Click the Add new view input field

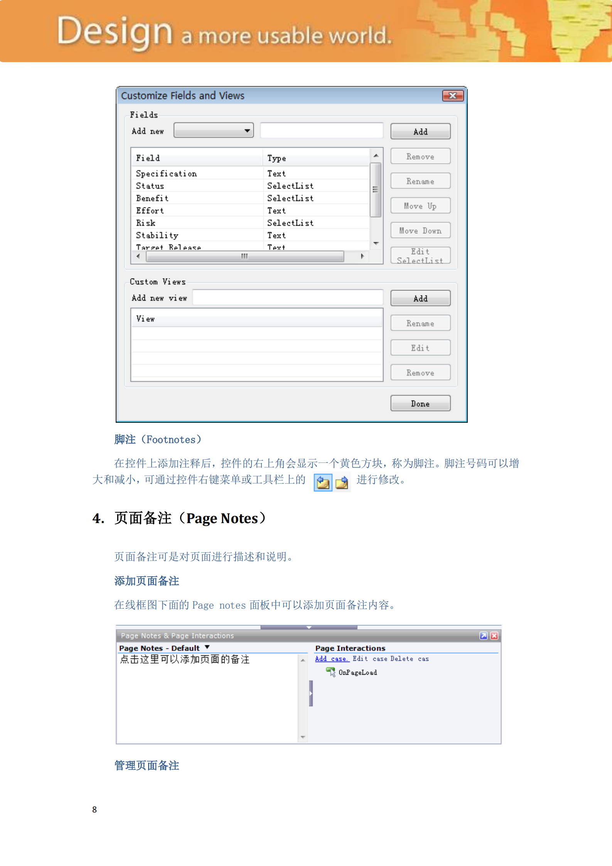coord(288,297)
